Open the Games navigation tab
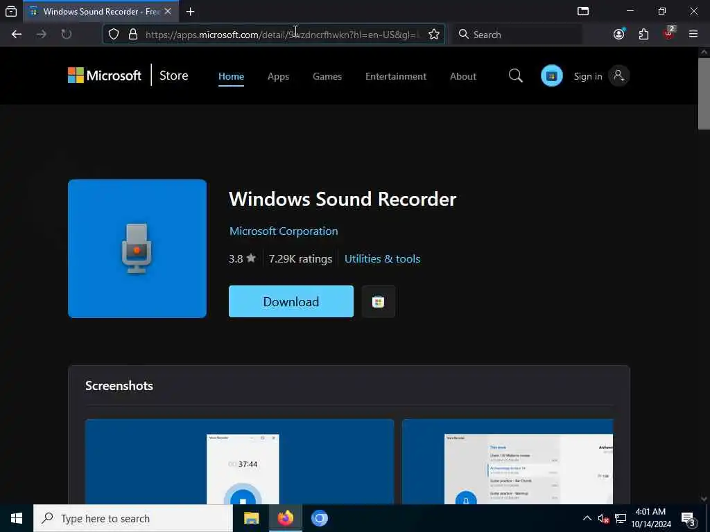 (x=327, y=76)
